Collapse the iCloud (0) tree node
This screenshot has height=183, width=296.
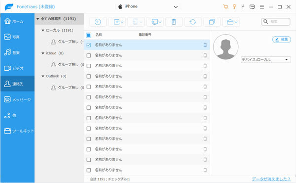(43, 53)
